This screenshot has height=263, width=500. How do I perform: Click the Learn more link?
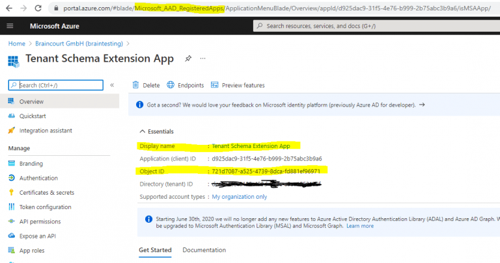point(360,226)
